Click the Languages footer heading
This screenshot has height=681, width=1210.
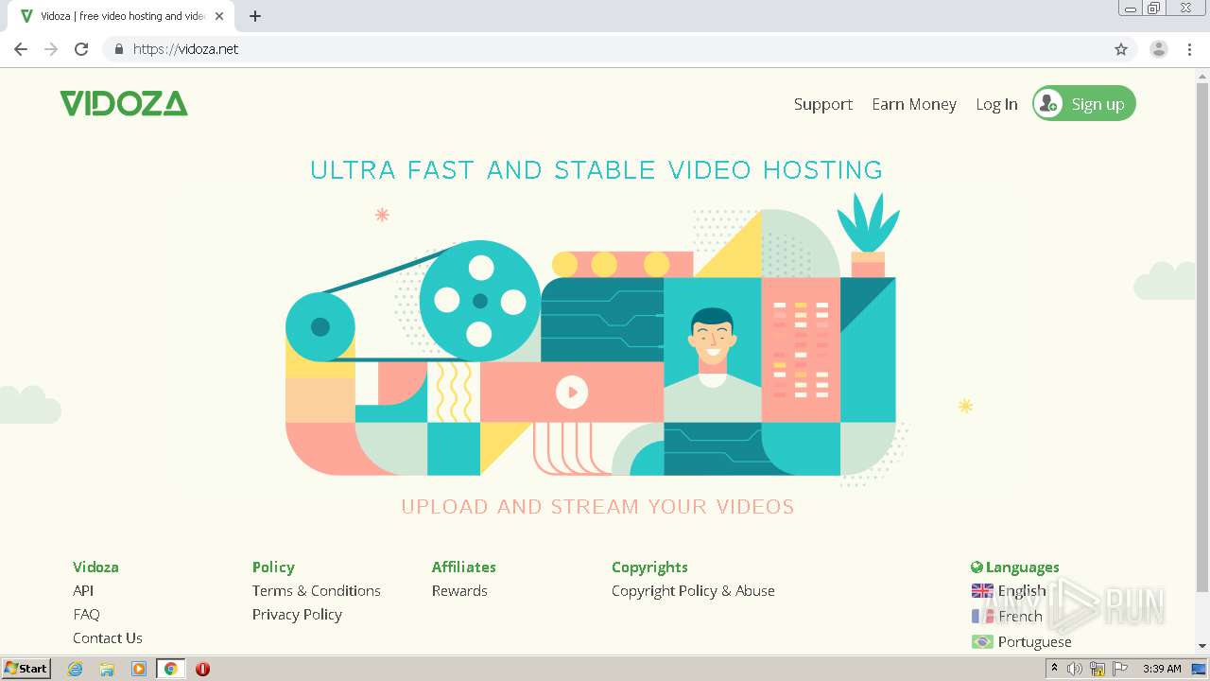click(x=1023, y=567)
